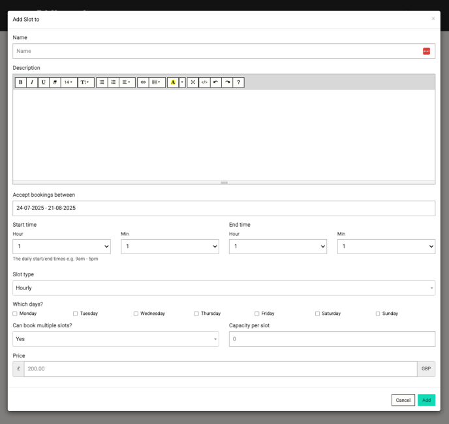449x424 pixels.
Task: Undo the last editor action
Action: [x=216, y=82]
